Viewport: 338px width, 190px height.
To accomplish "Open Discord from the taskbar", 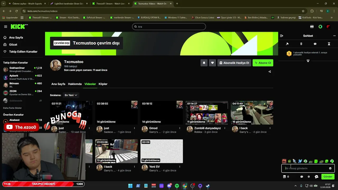I will (x=169, y=186).
